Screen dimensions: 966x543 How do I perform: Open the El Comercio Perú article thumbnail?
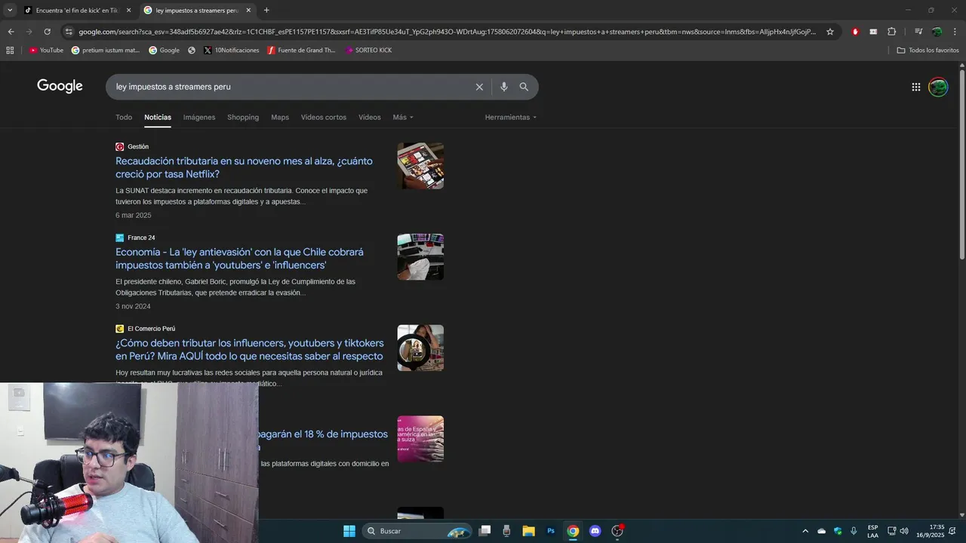(x=420, y=348)
